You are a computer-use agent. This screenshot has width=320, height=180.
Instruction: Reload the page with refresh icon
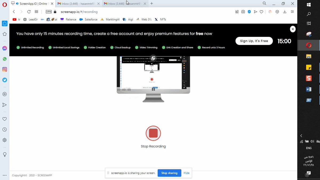(x=29, y=12)
